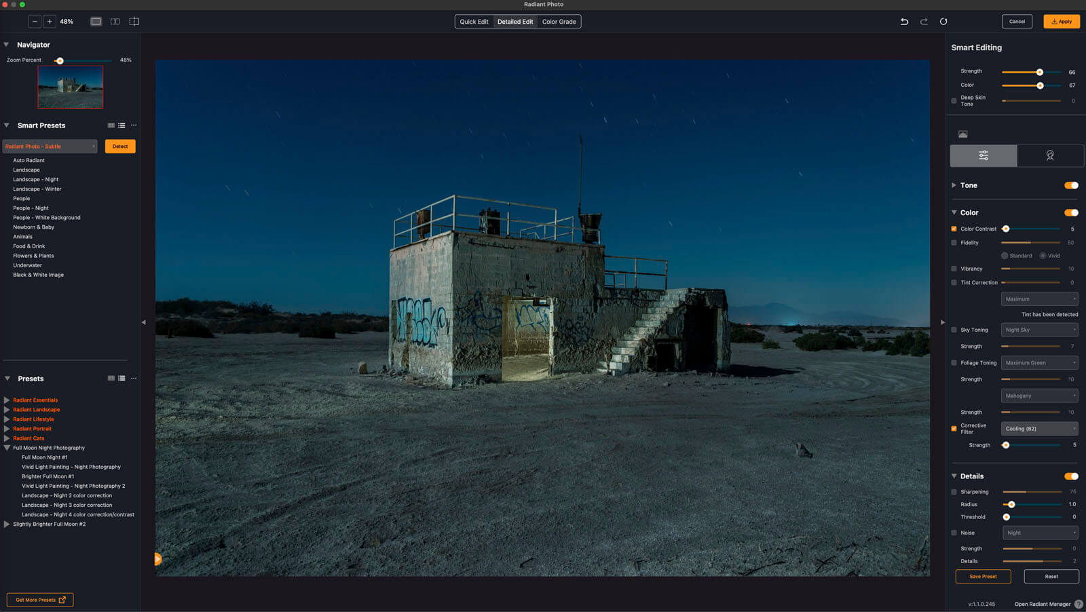Switch Presets panel to grid view
This screenshot has width=1086, height=612.
111,379
